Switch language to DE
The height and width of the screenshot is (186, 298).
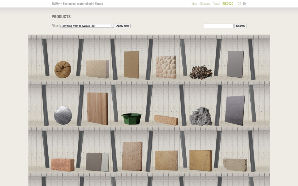click(239, 4)
